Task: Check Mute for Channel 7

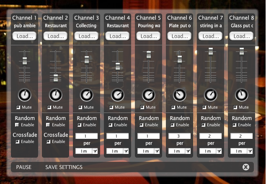Action: point(204,107)
